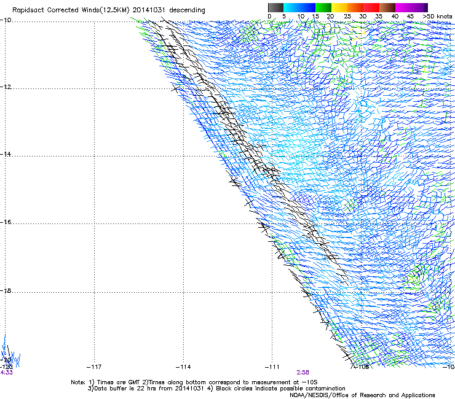
Task: Click the latitude label '-16' on the left axis
Action: [x=6, y=222]
